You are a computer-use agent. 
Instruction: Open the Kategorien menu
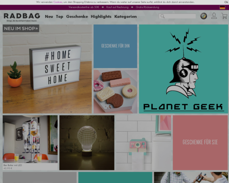[125, 16]
